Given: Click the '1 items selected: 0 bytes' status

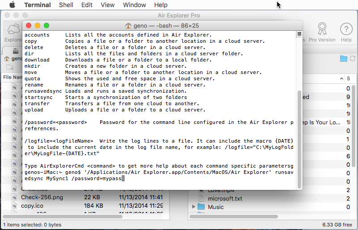Looking at the screenshot, I should (x=32, y=225).
